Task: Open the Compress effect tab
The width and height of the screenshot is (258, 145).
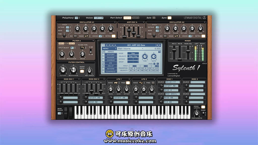Action: [x=111, y=71]
